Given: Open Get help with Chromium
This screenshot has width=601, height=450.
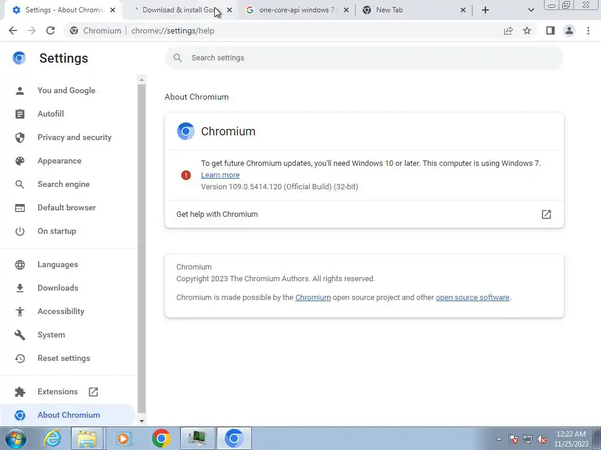Looking at the screenshot, I should 364,214.
